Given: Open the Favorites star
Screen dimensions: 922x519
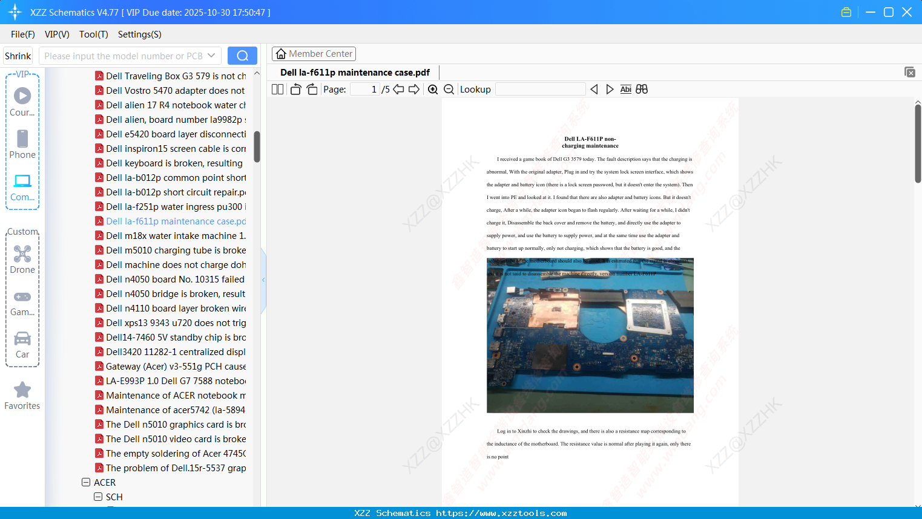Looking at the screenshot, I should 22,396.
